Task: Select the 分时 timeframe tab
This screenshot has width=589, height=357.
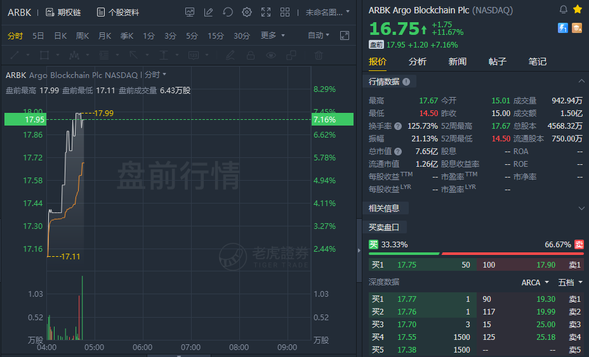Action: point(15,36)
